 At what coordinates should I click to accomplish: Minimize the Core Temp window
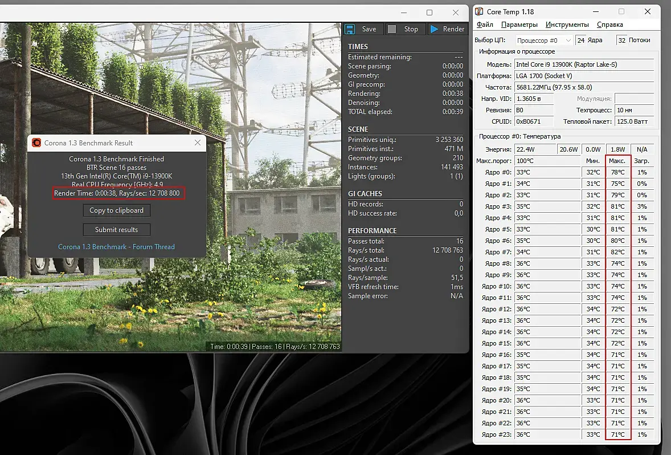[596, 11]
